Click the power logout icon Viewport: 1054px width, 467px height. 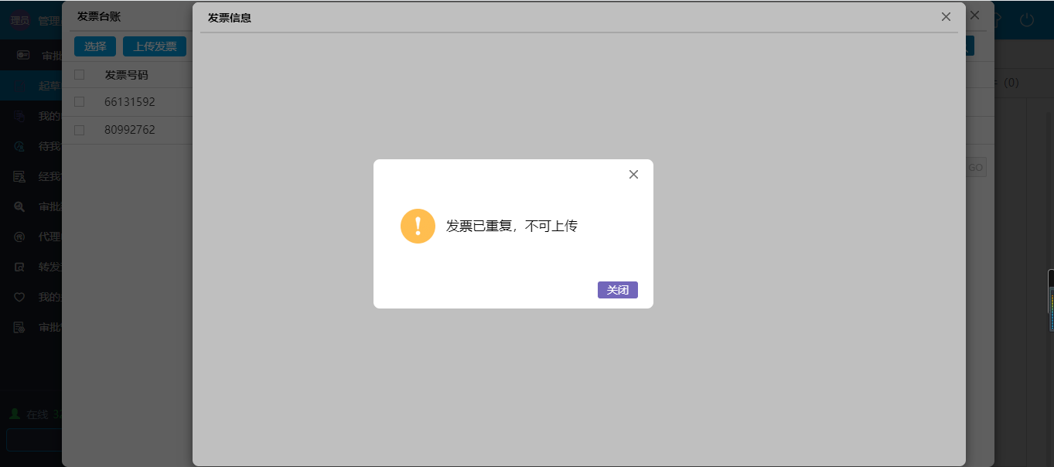pos(1026,20)
